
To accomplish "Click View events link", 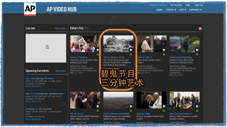I will tap(61, 71).
